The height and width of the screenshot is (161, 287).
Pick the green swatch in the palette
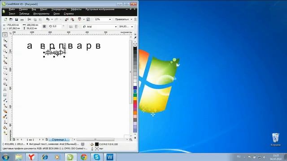tap(135, 95)
